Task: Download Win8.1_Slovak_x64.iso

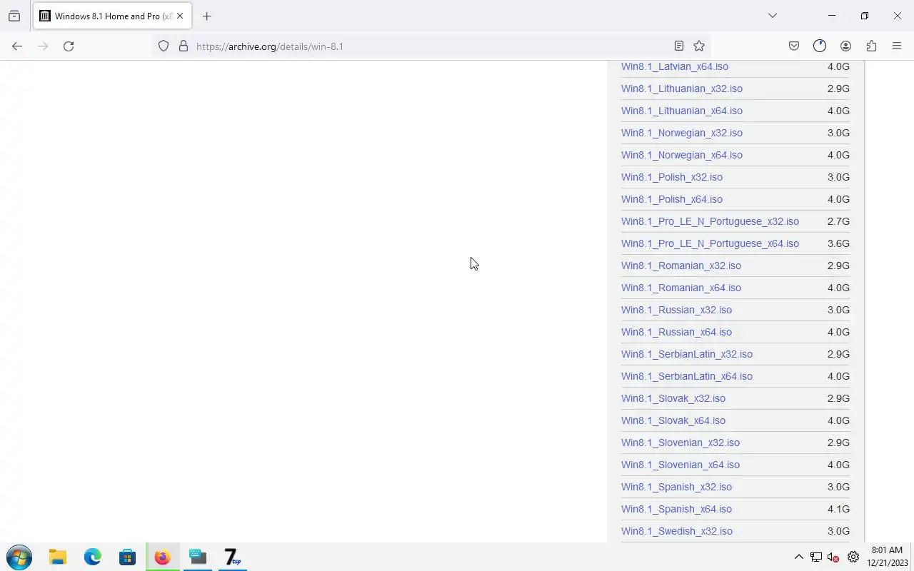Action: coord(673,420)
